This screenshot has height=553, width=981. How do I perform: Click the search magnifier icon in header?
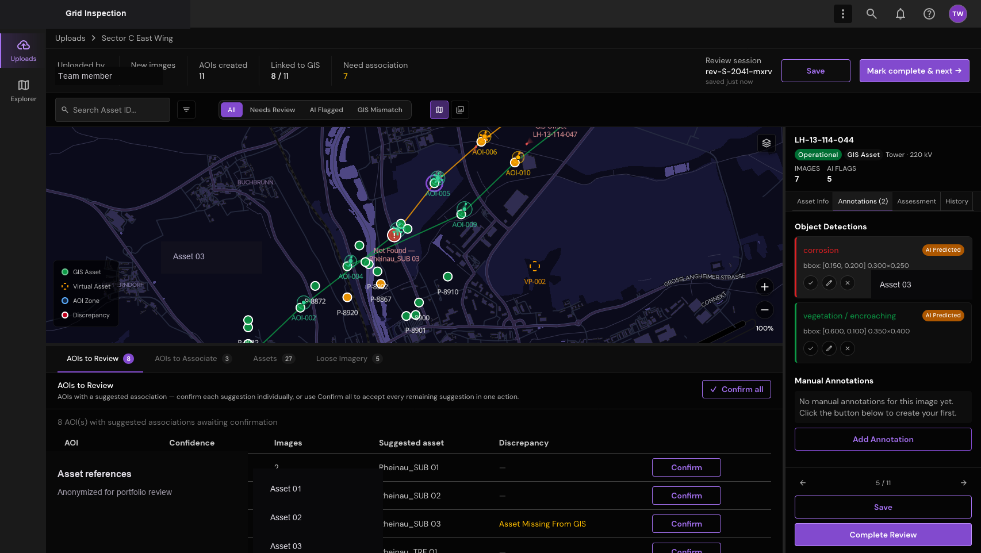(872, 14)
